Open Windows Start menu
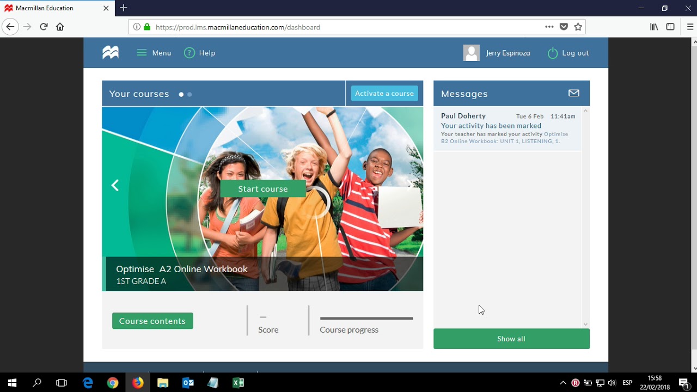Image resolution: width=697 pixels, height=392 pixels. pyautogui.click(x=12, y=383)
